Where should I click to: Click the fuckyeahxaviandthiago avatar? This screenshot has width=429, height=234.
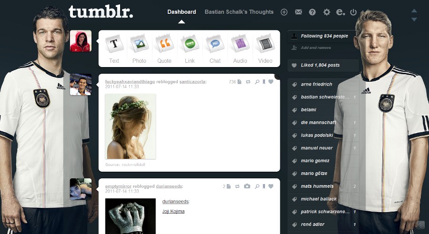[x=81, y=84]
